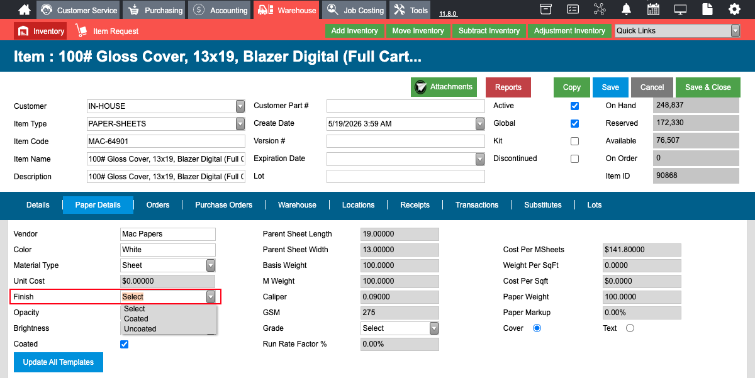Choose Uncoated in the Finish list
The width and height of the screenshot is (755, 378).
140,329
